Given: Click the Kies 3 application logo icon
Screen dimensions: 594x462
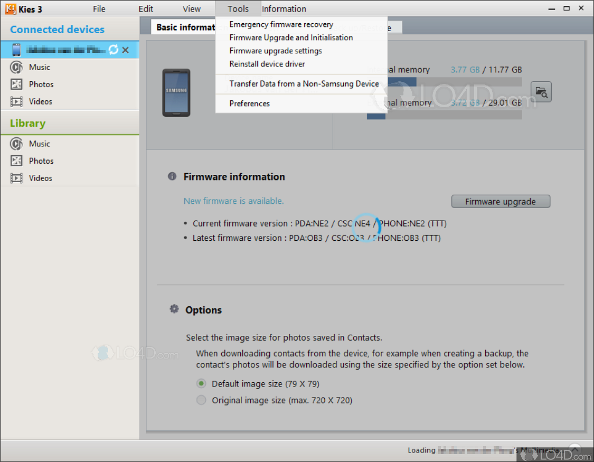Looking at the screenshot, I should [x=11, y=8].
